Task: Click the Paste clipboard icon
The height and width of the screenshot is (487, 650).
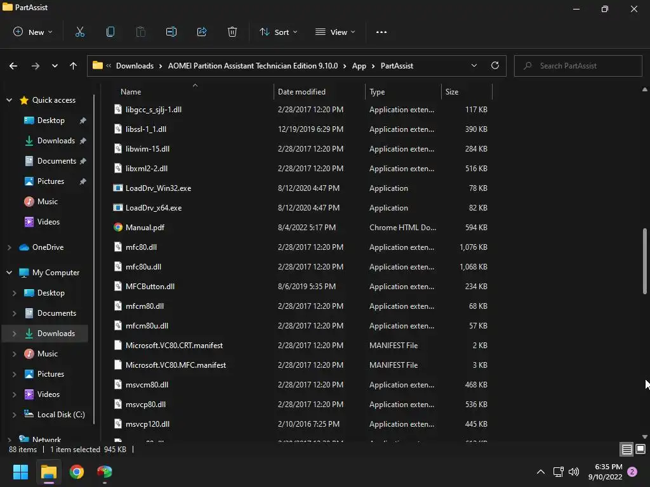Action: pyautogui.click(x=140, y=32)
